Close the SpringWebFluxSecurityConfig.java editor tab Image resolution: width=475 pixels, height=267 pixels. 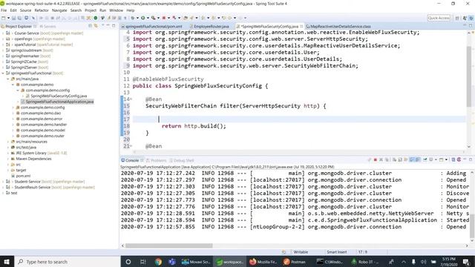click(x=301, y=27)
